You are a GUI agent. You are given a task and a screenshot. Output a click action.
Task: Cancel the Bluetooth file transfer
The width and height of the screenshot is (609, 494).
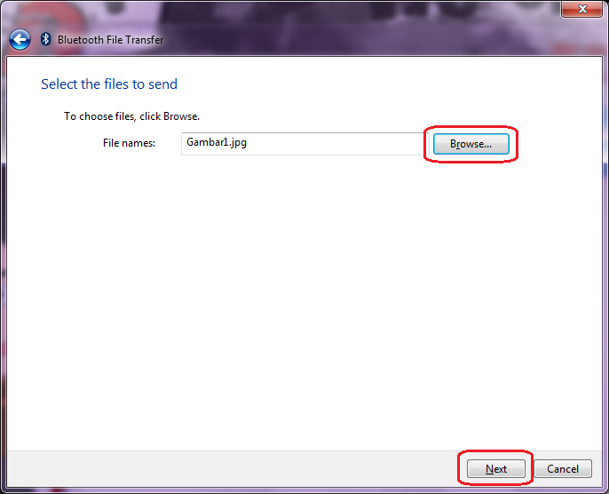[563, 469]
